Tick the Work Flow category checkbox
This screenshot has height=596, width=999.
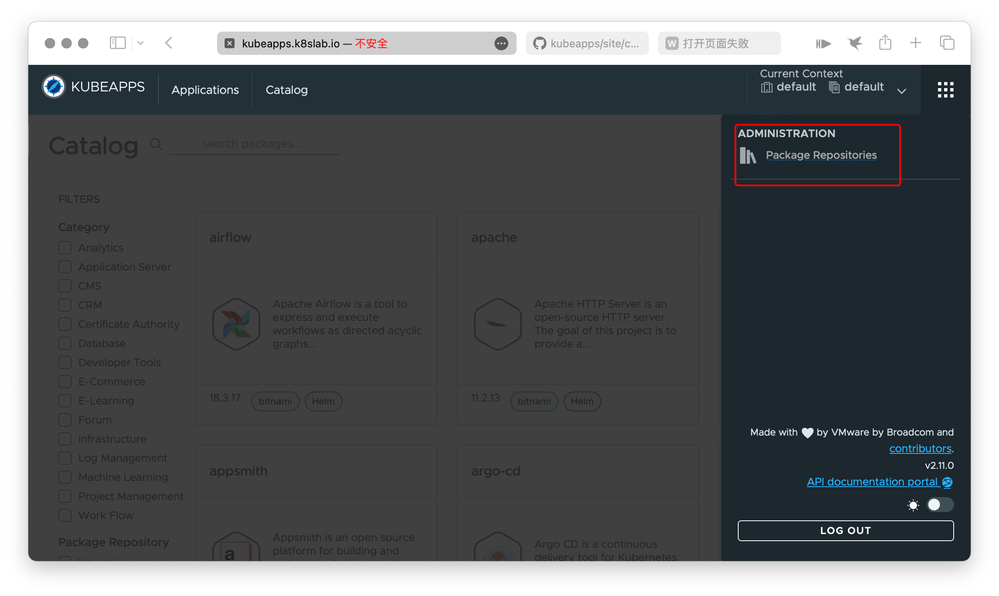pos(65,515)
